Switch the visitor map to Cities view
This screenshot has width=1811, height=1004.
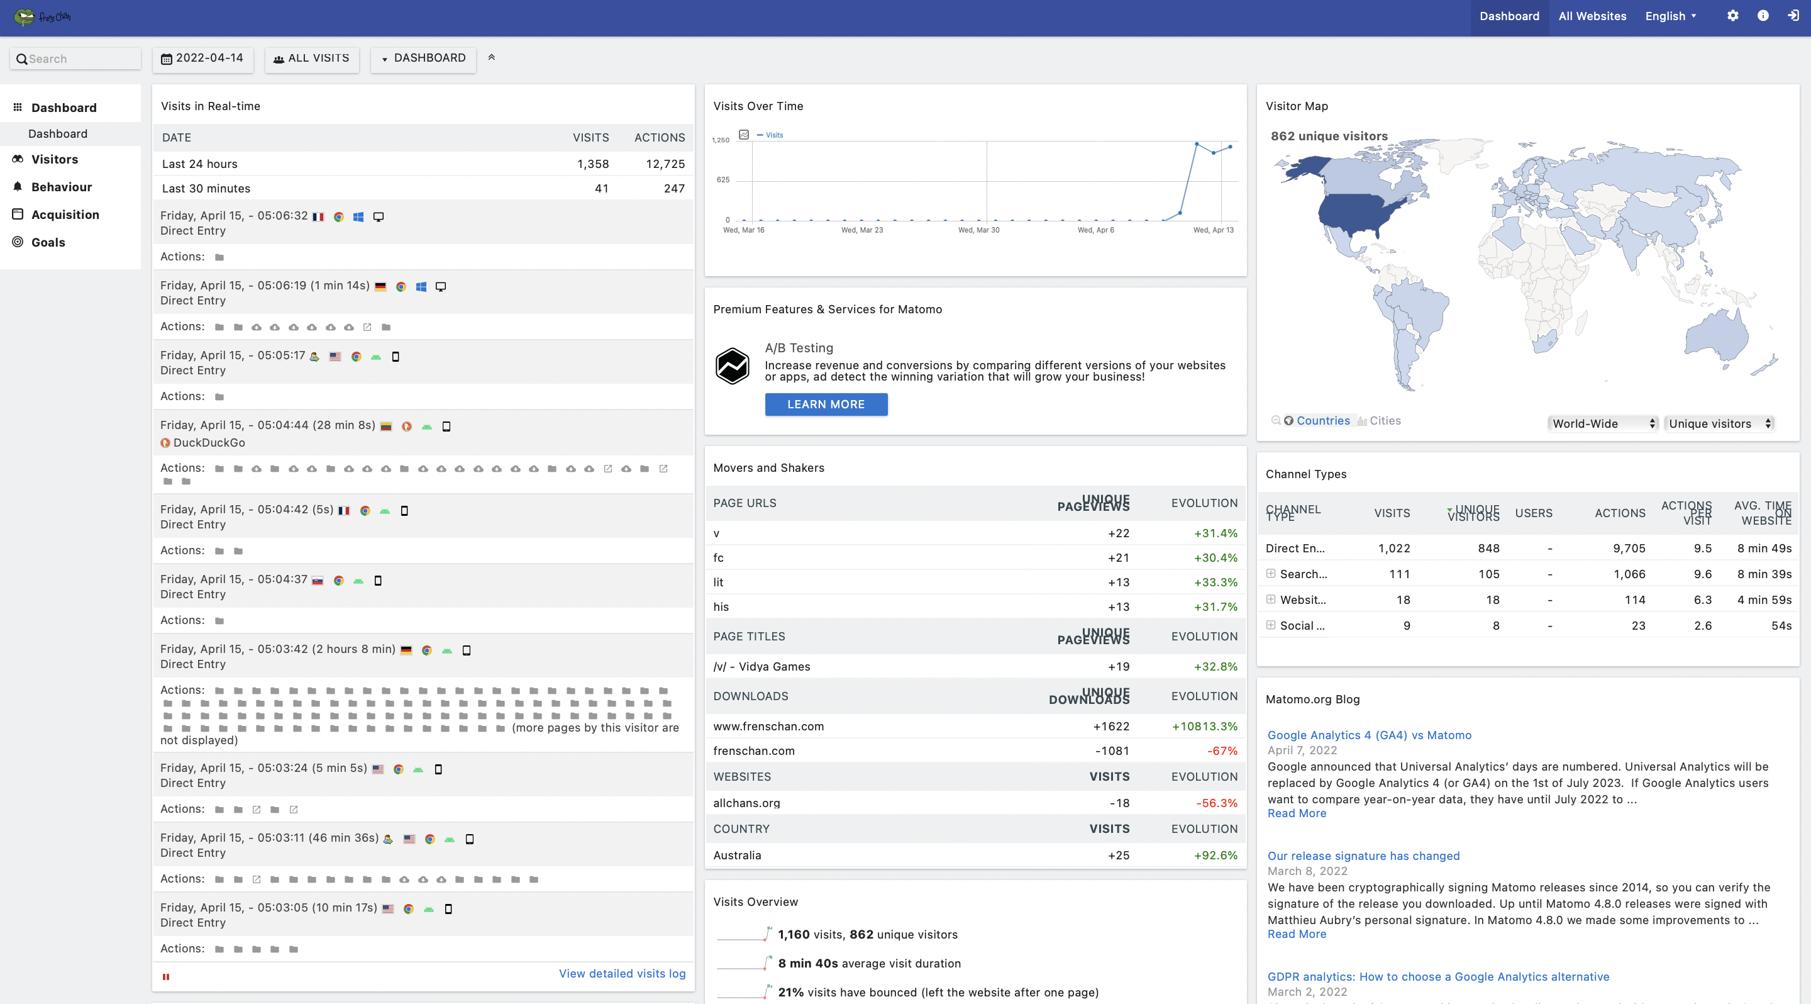(1378, 420)
